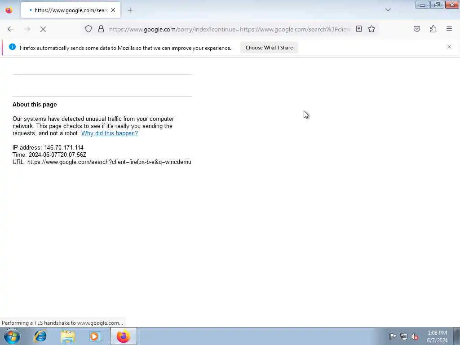This screenshot has width=460, height=345.
Task: Go back to the previous page
Action: point(11,29)
